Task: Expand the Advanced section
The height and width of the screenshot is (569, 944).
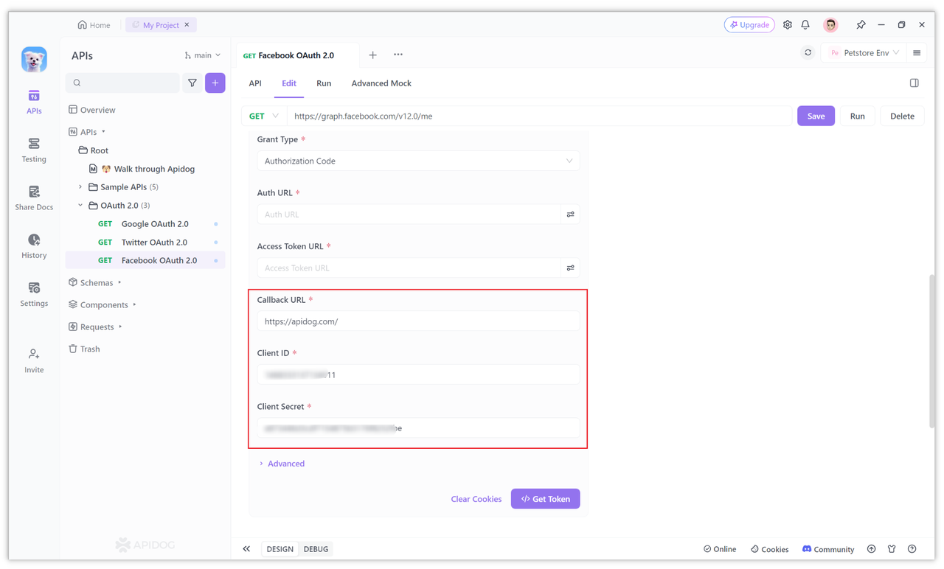Action: point(282,464)
